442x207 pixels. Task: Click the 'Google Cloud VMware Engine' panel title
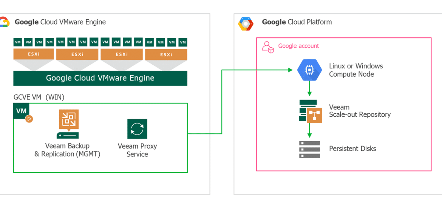tap(60, 22)
